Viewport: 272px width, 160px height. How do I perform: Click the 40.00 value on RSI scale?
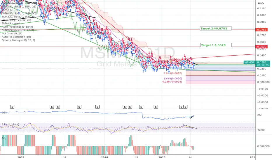(x=261, y=130)
